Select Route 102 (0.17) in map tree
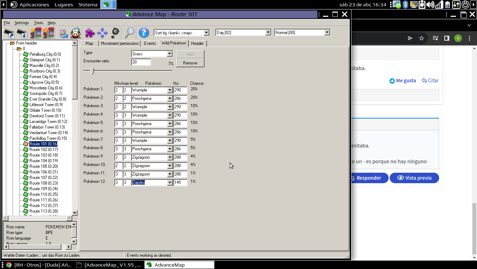This screenshot has width=477, height=269. pyautogui.click(x=43, y=150)
